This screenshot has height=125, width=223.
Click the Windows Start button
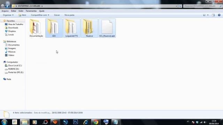(5, 122)
